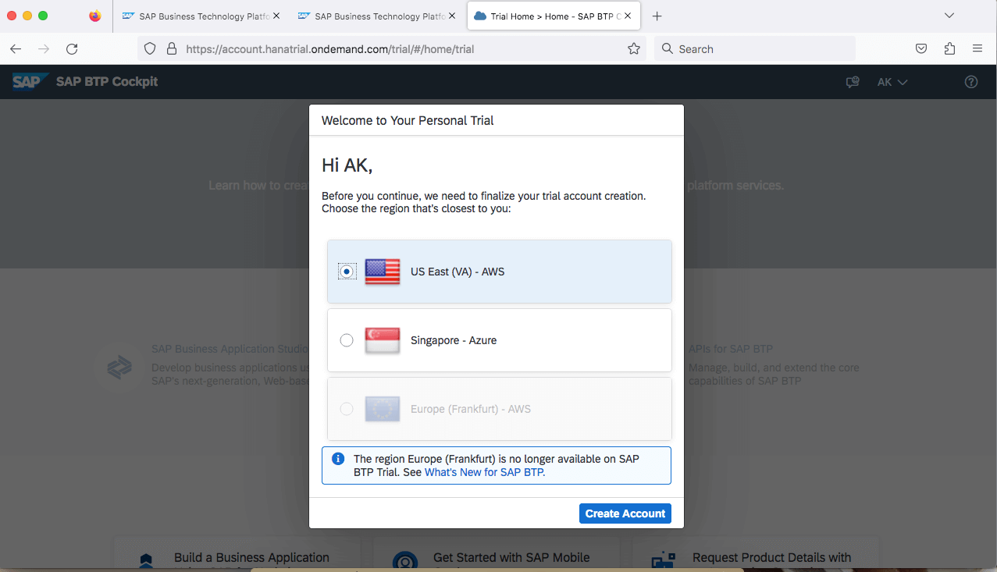Open the first SAP Business Technology Platform tab
The width and height of the screenshot is (997, 572).
[201, 15]
